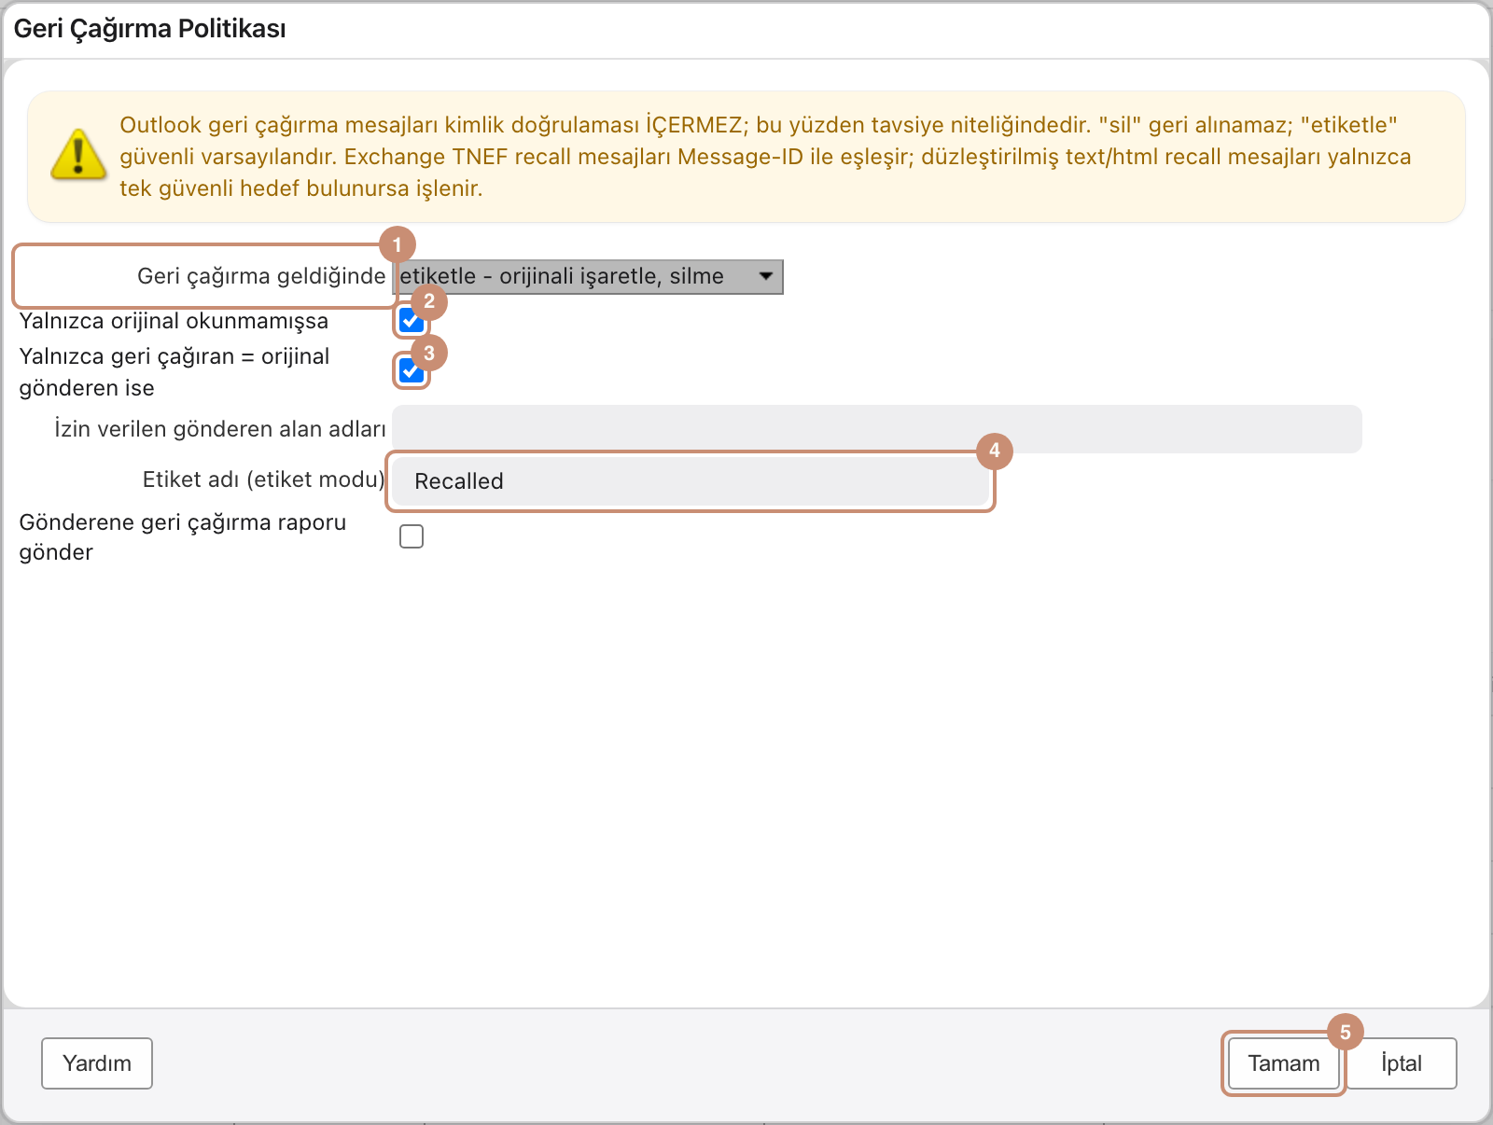1493x1125 pixels.
Task: Click the 'Geri çağırma geldiğinde' label
Action: click(x=261, y=276)
